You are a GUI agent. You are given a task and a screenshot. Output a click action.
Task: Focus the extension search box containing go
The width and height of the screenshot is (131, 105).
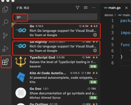[x=56, y=17]
